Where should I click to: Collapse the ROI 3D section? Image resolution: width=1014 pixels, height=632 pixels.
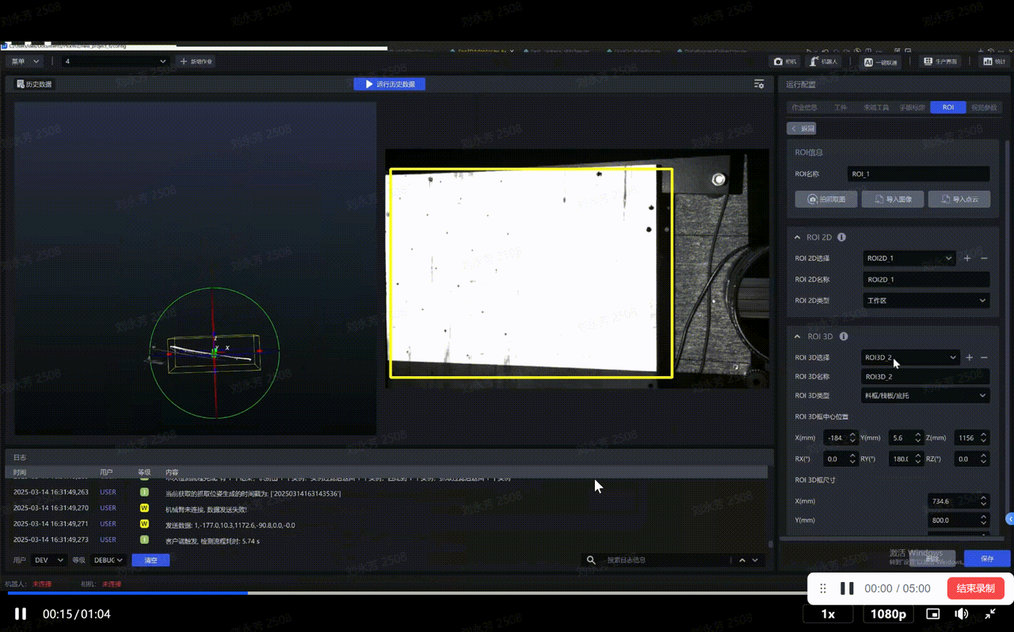[798, 337]
